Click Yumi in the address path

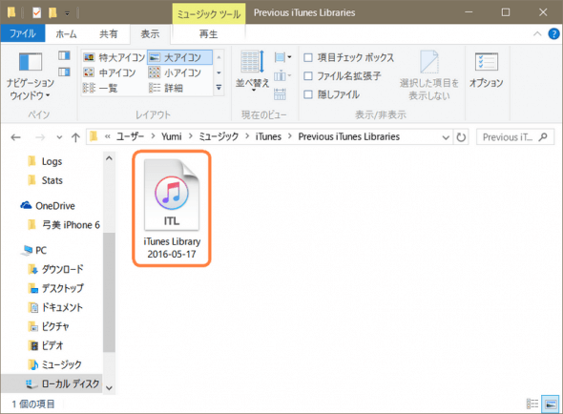[x=172, y=136]
